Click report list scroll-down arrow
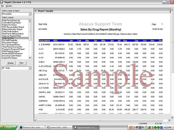Screen dimensions: 174x130 pos(30,58)
